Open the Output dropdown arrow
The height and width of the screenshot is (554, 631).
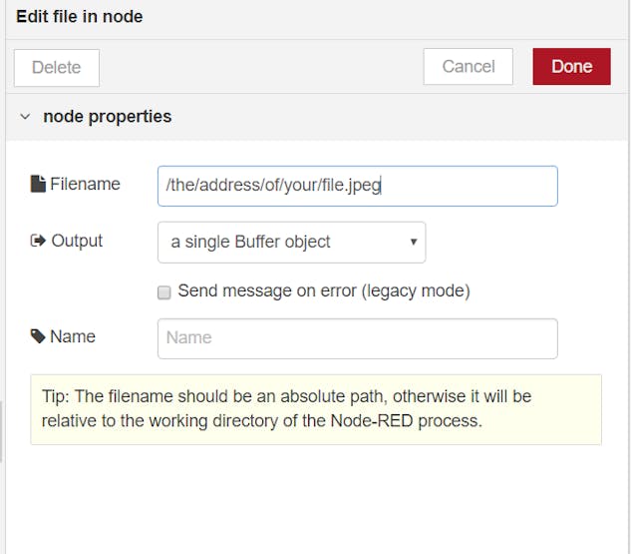[x=414, y=242]
